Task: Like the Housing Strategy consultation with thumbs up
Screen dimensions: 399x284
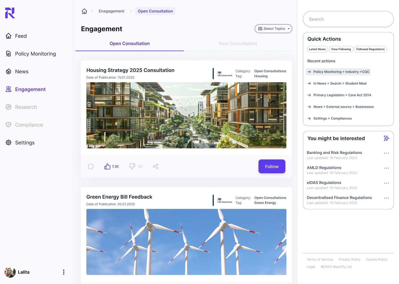Action: (x=107, y=166)
